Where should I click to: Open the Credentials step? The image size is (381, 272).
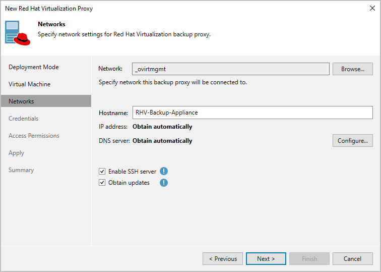23,119
